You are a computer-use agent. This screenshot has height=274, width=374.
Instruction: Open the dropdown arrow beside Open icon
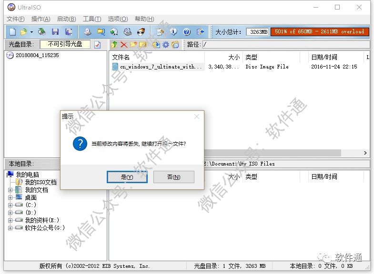31,32
